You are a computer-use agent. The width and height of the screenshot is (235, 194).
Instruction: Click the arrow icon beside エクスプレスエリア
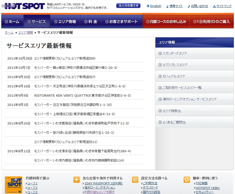160,65
